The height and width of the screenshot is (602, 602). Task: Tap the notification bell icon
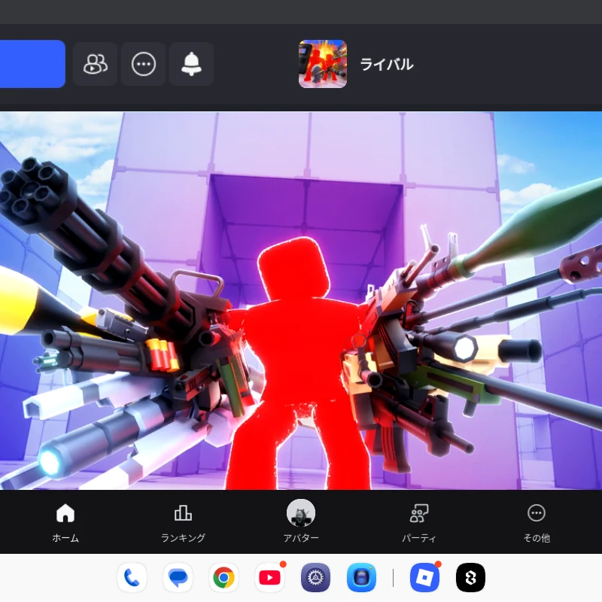[x=192, y=64]
